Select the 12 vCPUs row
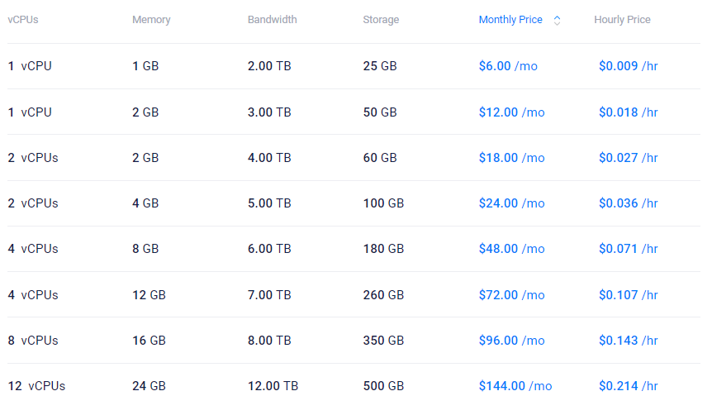This screenshot has width=712, height=415. [x=36, y=386]
